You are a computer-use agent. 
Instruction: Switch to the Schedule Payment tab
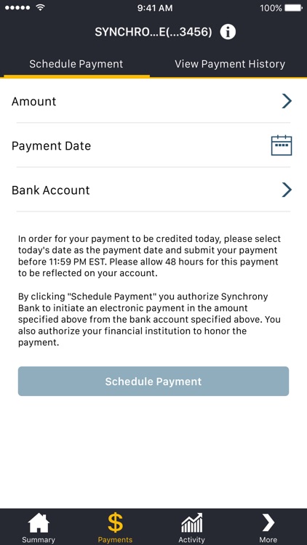tap(76, 64)
